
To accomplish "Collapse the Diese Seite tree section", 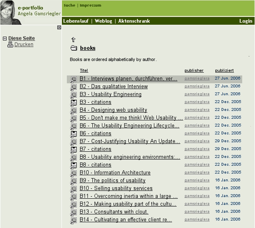I will click(5, 39).
